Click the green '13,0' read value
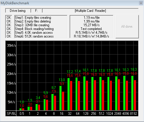 click(x=62, y=80)
